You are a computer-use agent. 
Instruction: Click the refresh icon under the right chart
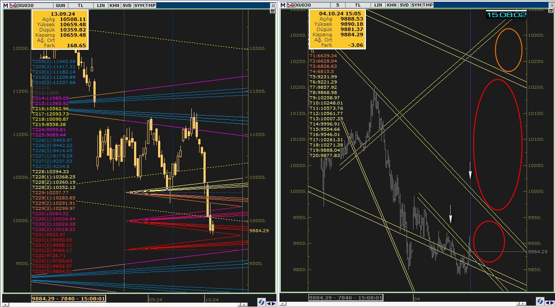point(540,302)
